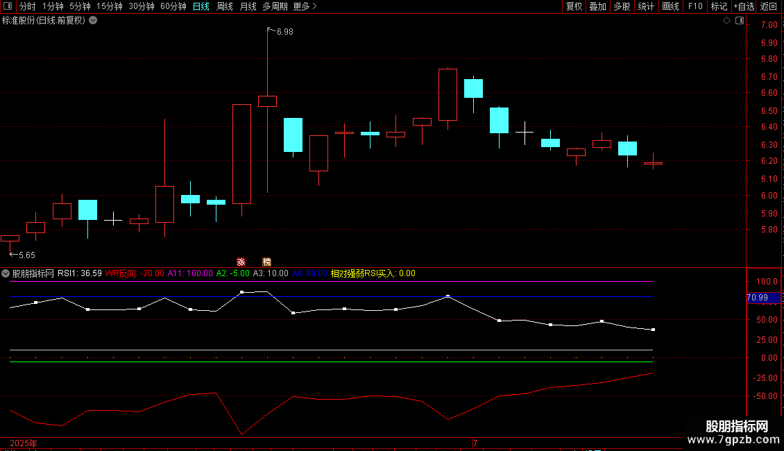784x451 pixels.
Task: Click the WR反向: -20.00 indicator value
Action: [135, 273]
